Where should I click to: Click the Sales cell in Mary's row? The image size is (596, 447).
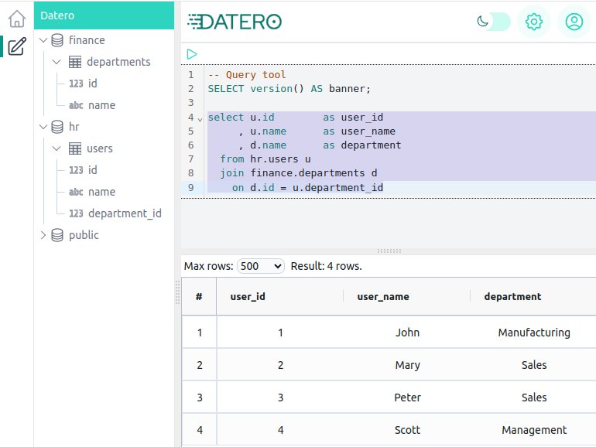click(534, 365)
